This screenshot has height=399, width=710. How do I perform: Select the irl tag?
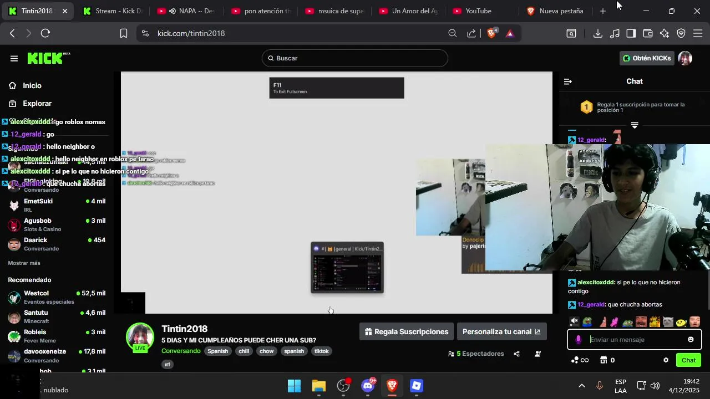(168, 364)
